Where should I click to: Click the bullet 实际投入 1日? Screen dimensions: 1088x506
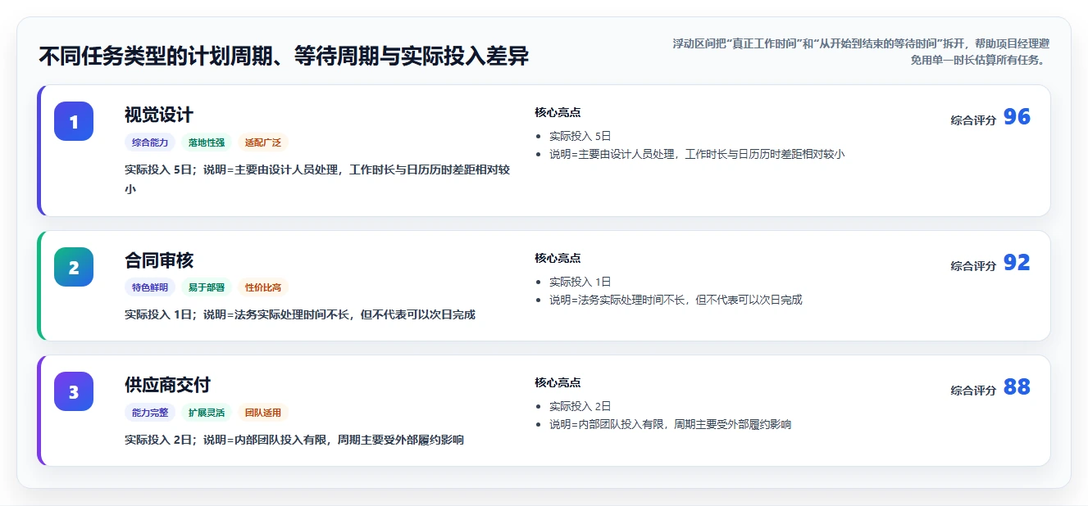580,282
